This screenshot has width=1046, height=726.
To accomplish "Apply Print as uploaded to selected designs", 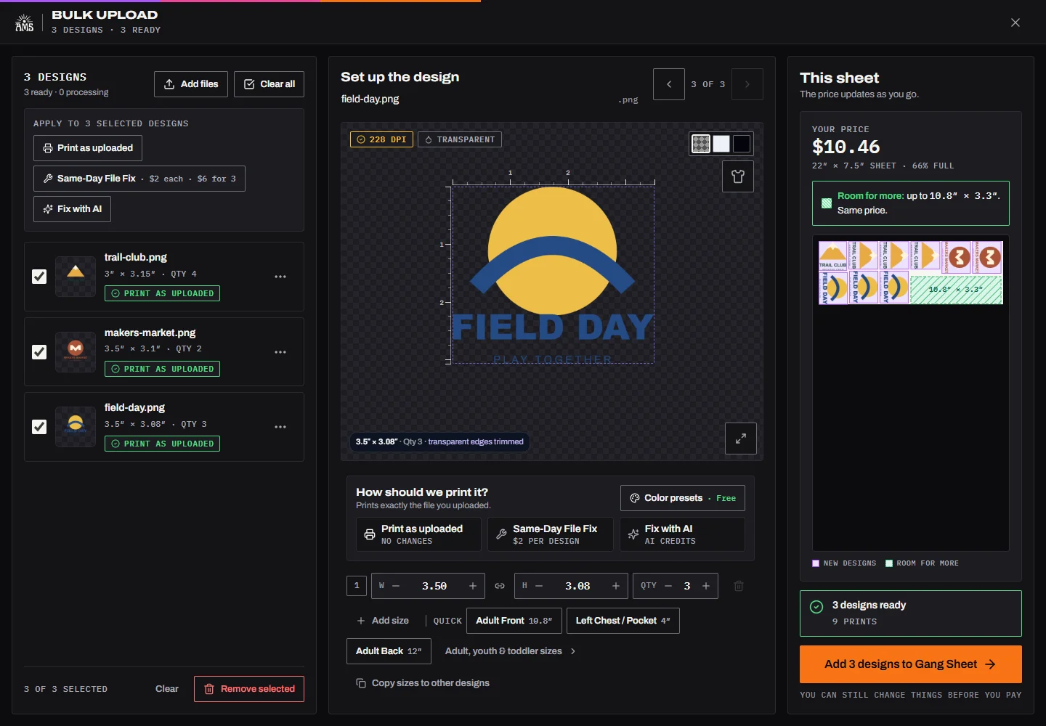I will point(88,148).
